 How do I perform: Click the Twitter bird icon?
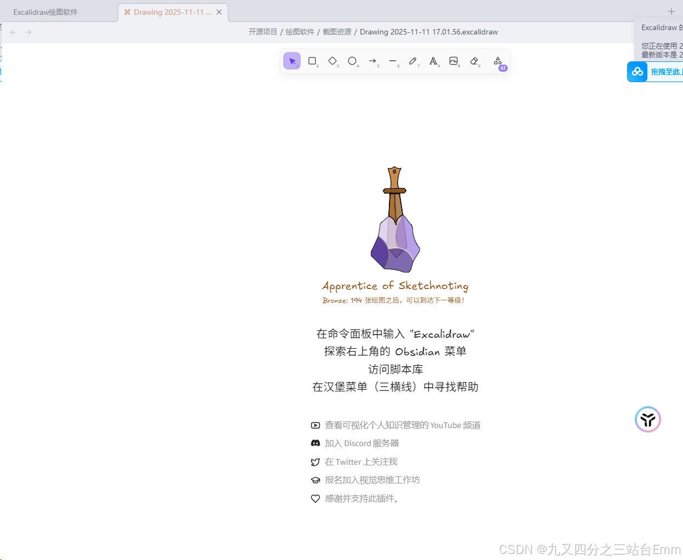pyautogui.click(x=315, y=462)
